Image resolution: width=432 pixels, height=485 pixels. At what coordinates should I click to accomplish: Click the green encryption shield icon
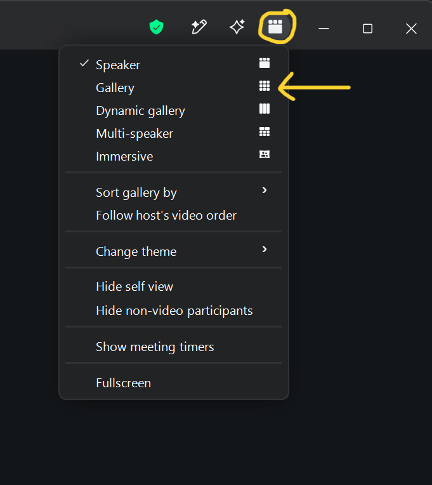(x=156, y=27)
